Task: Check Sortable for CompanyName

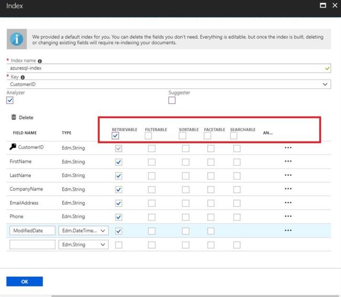Action: pyautogui.click(x=186, y=189)
